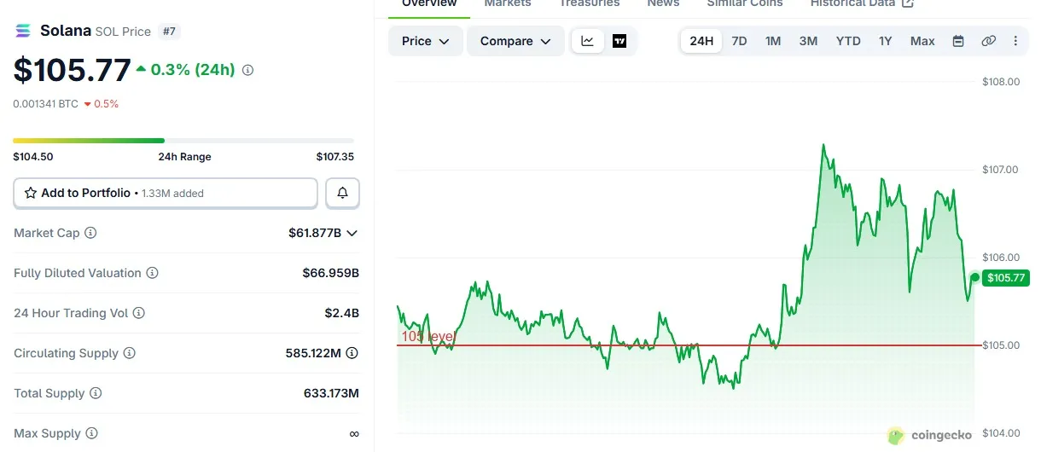Viewport: 1041px width, 452px height.
Task: Select the 1Y time range
Action: pos(886,41)
